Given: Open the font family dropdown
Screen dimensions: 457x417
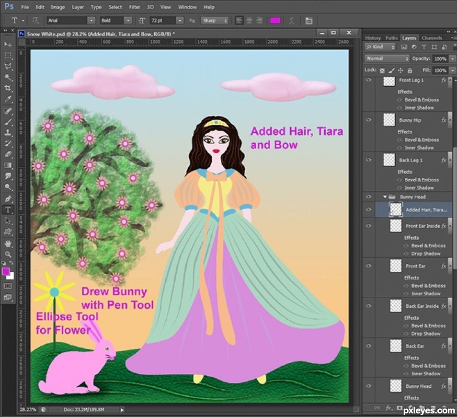Looking at the screenshot, I should pos(91,21).
